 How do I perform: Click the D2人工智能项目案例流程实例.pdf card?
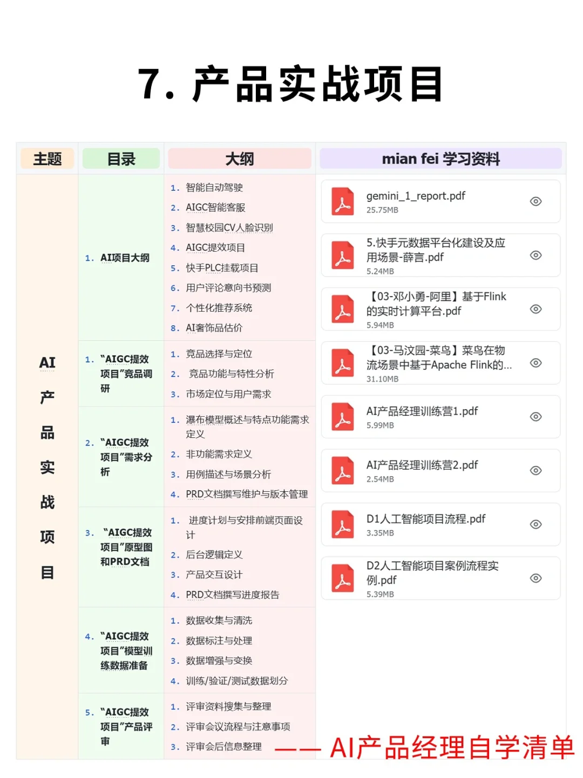[x=440, y=579]
